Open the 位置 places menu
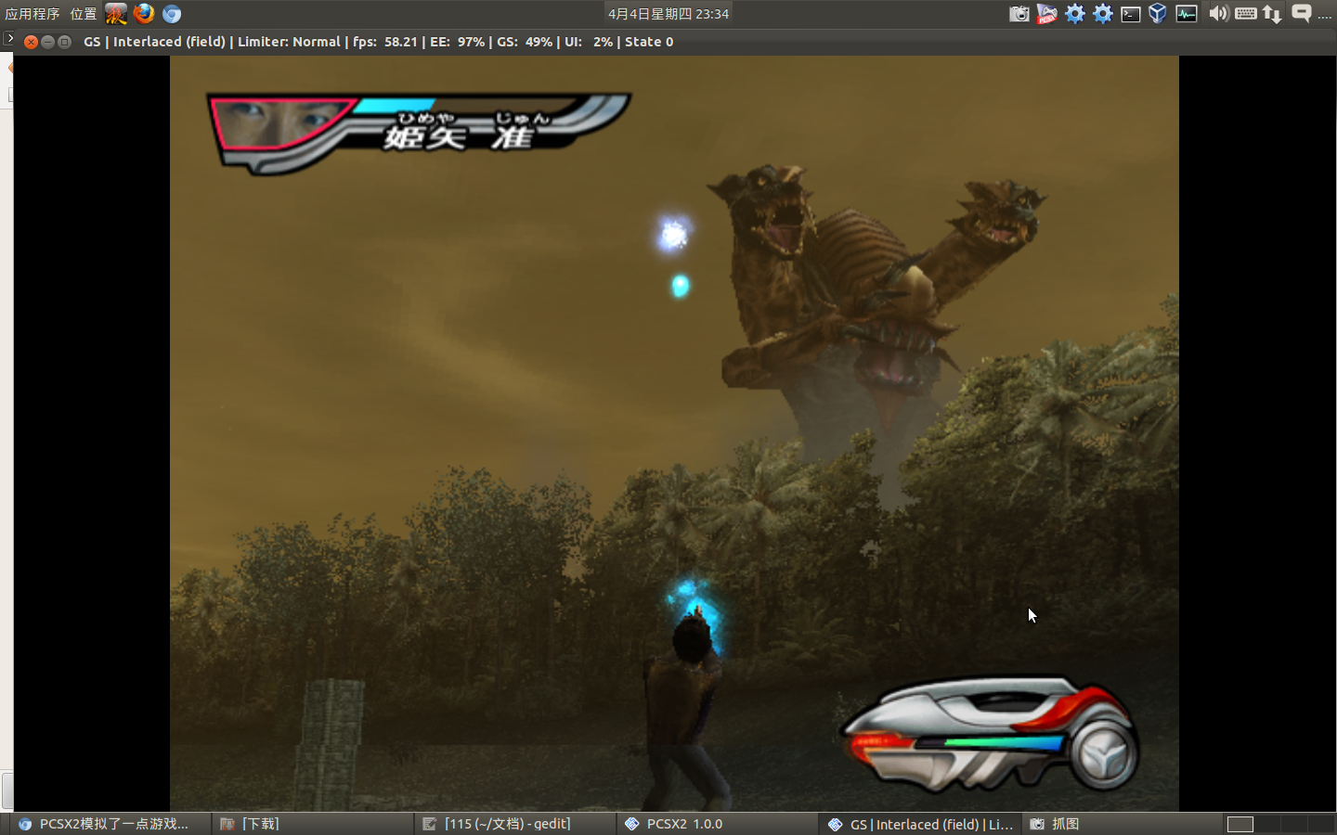This screenshot has width=1337, height=835. tap(84, 14)
